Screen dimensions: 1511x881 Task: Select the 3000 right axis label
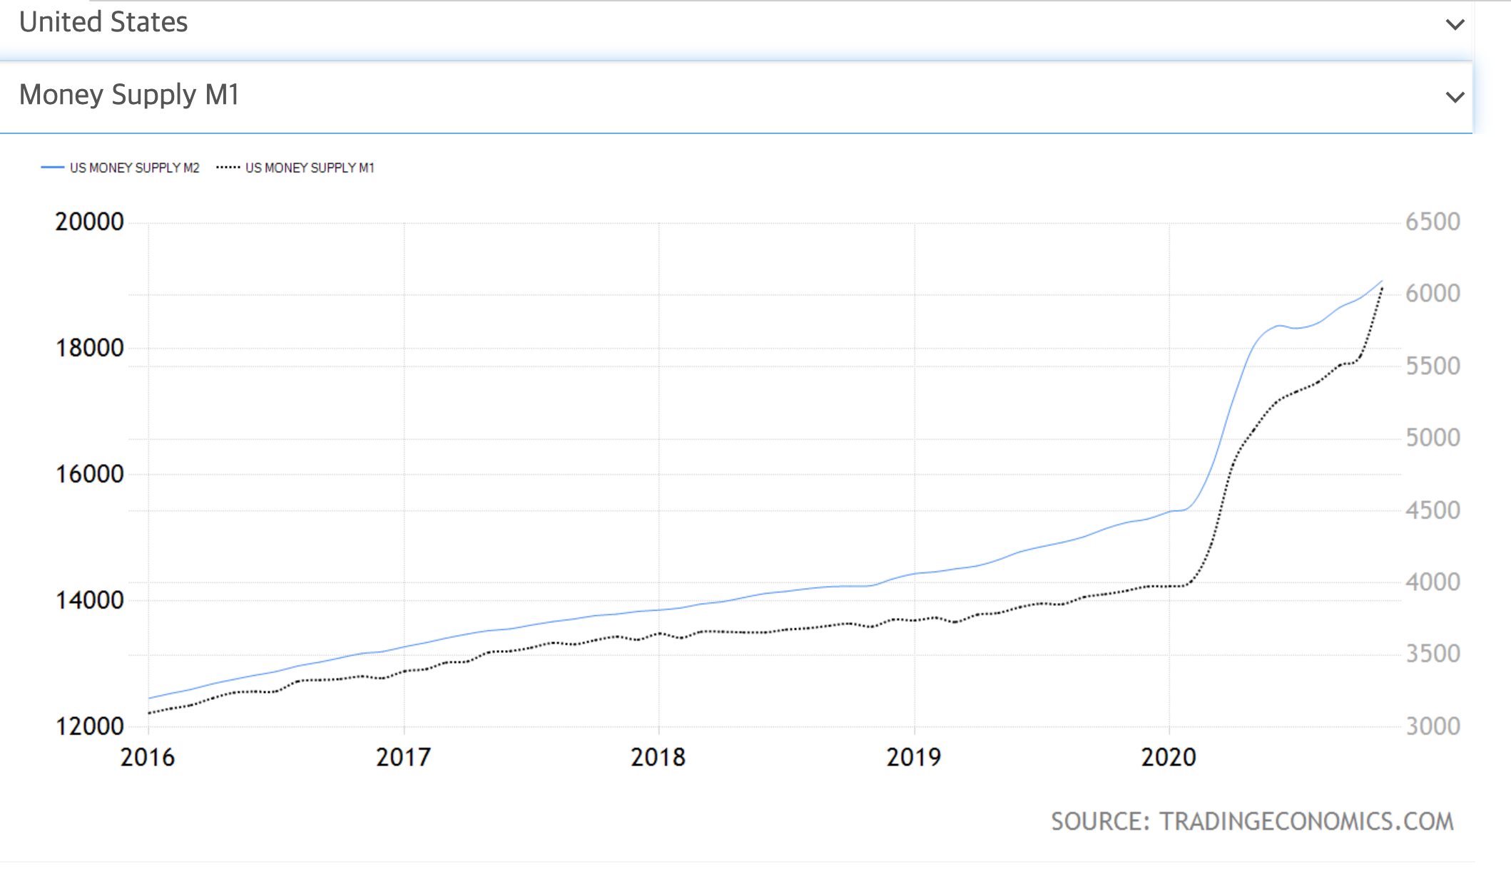(1433, 726)
